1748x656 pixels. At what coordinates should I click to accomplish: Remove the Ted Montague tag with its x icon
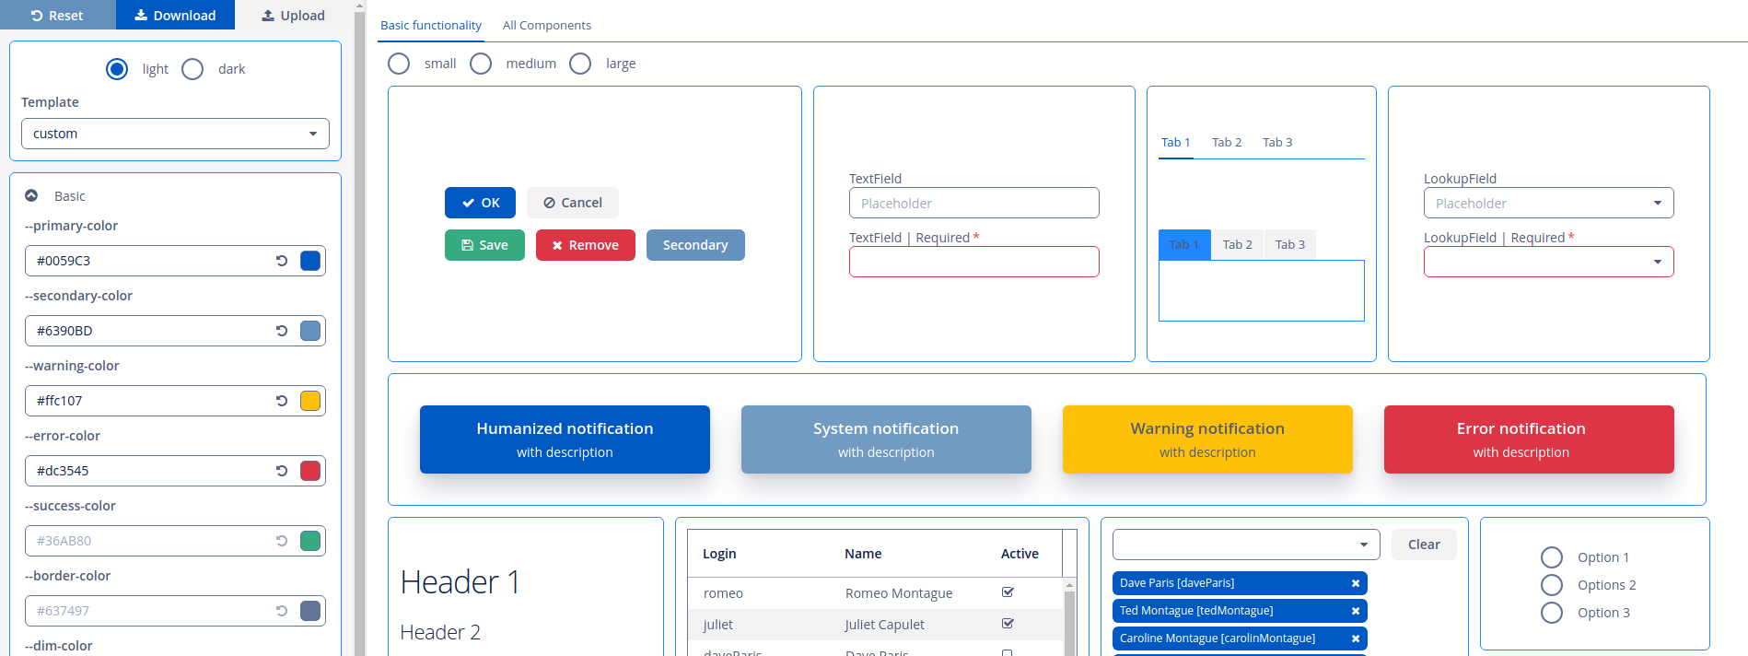click(1356, 611)
